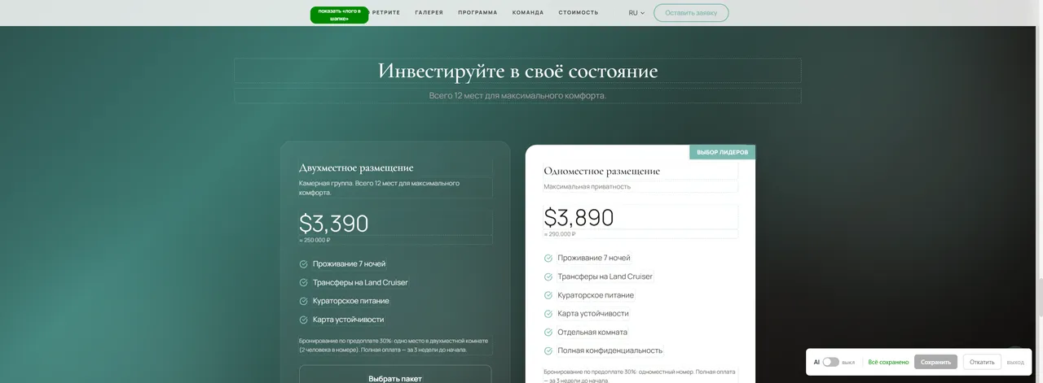Click the '≈ 250,000 ₽' text

(x=315, y=240)
